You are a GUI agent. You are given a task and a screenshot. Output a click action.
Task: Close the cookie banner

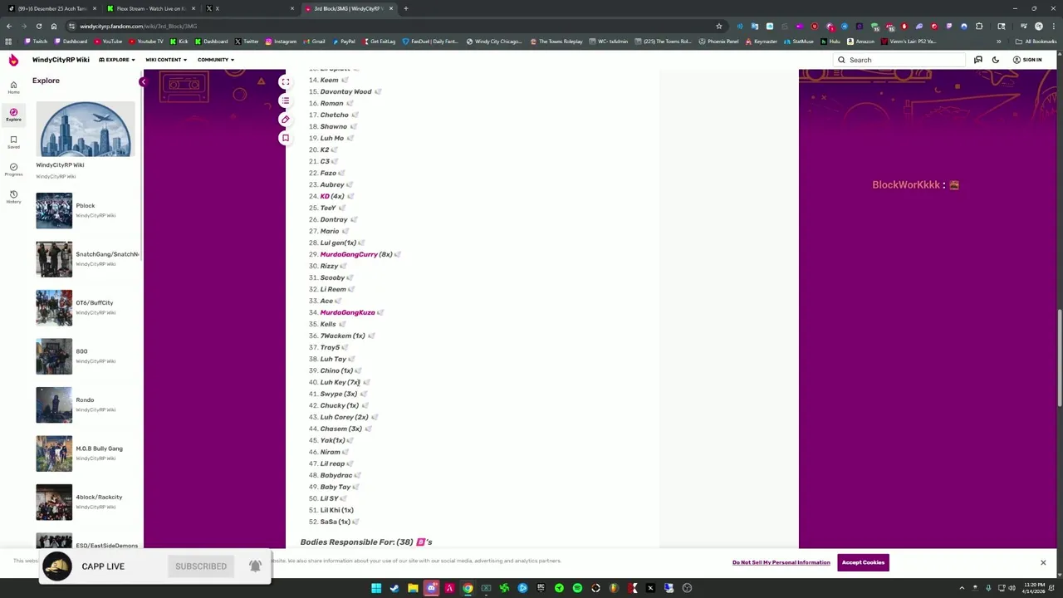[x=1043, y=562]
